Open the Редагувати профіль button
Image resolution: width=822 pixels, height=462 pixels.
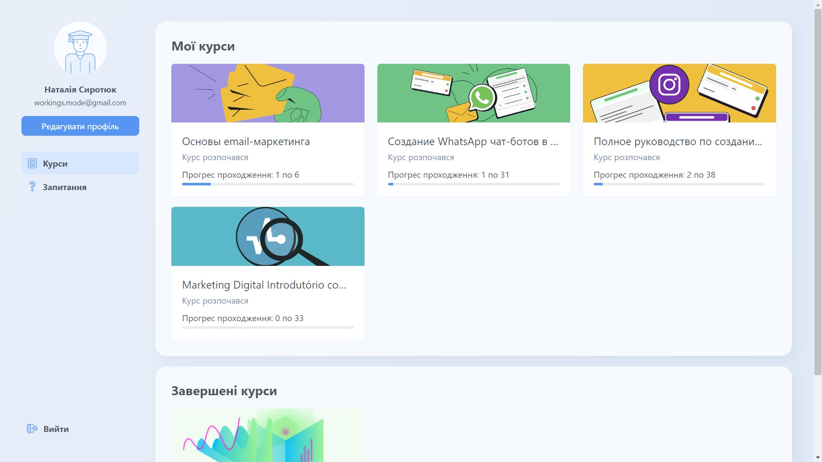pyautogui.click(x=80, y=126)
